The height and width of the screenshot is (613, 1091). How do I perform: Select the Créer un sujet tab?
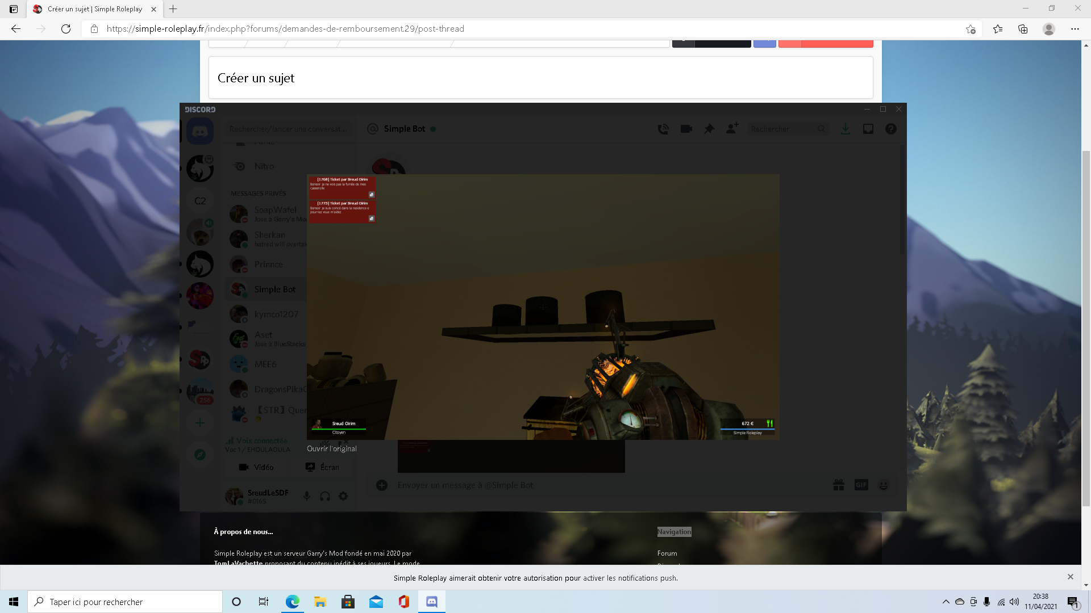(x=94, y=9)
